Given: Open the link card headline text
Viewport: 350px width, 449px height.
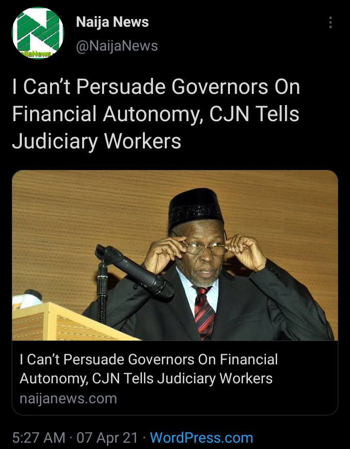Looking at the screenshot, I should (x=149, y=369).
